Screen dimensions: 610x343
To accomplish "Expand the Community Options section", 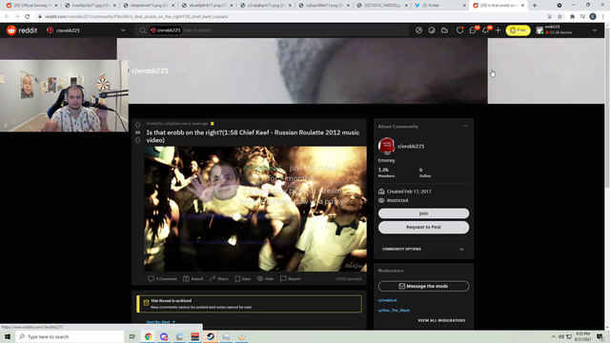I will tap(423, 250).
